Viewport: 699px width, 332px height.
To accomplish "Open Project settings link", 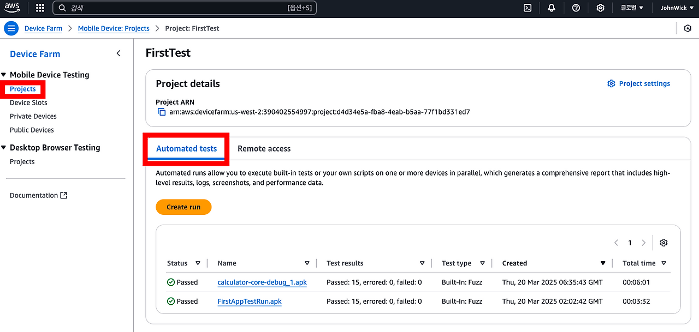I will point(644,83).
